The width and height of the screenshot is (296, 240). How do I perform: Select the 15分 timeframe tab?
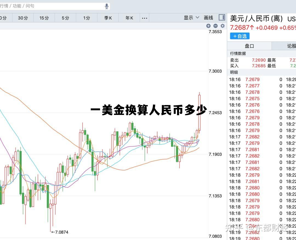click(x=44, y=18)
